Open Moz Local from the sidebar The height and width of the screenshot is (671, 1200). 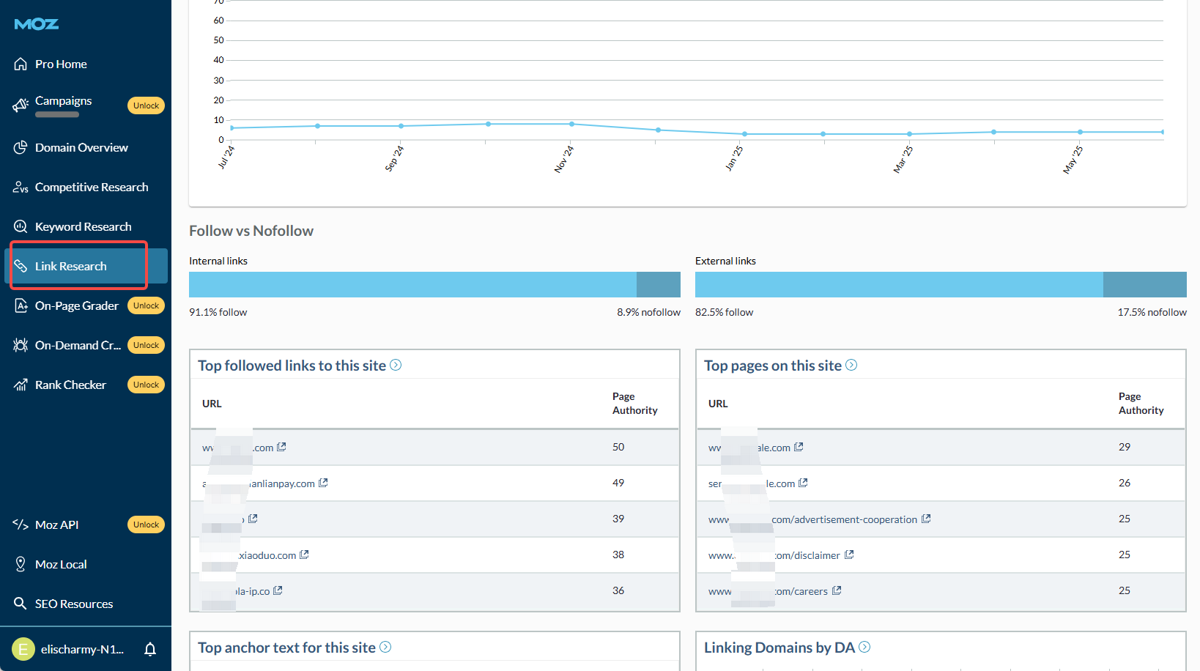pyautogui.click(x=59, y=564)
